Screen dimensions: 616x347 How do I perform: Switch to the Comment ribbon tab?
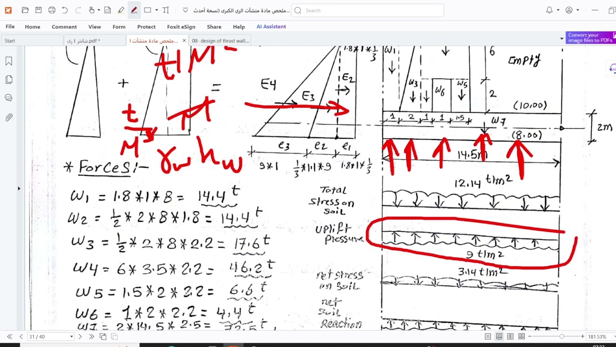point(64,27)
